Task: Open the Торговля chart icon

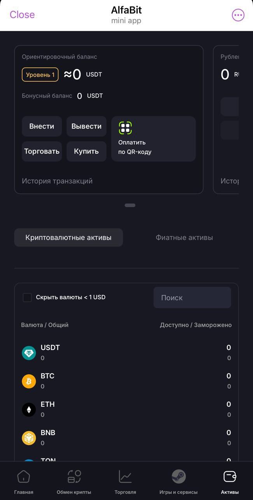Action: 125,477
